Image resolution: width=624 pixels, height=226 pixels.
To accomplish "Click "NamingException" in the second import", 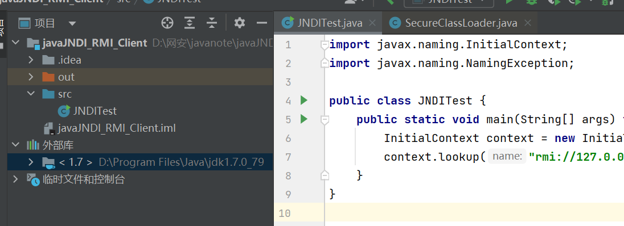I will point(516,64).
